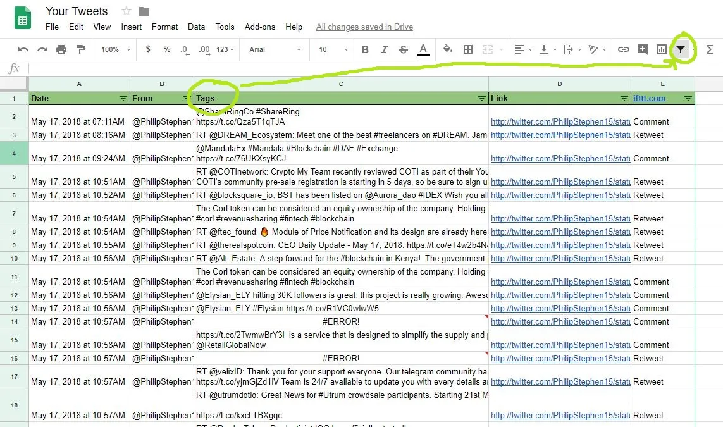Open the From column filter dropdown

point(186,98)
